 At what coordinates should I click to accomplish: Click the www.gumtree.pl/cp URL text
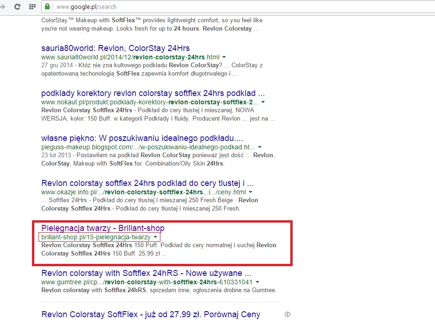(147, 282)
